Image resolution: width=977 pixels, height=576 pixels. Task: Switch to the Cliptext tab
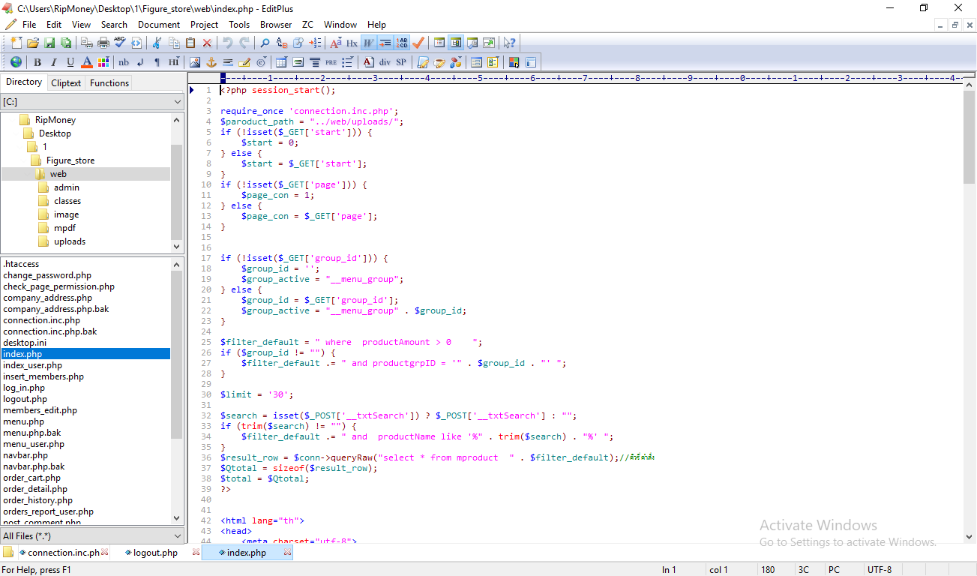click(x=66, y=83)
